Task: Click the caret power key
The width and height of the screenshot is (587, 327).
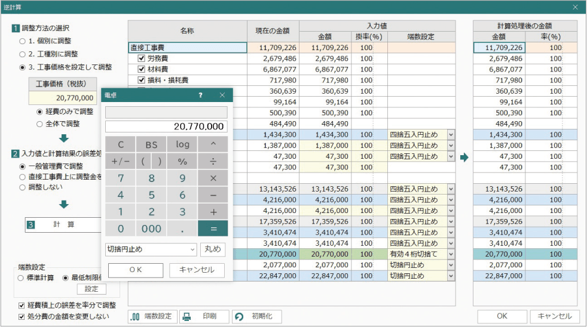Action: click(213, 144)
